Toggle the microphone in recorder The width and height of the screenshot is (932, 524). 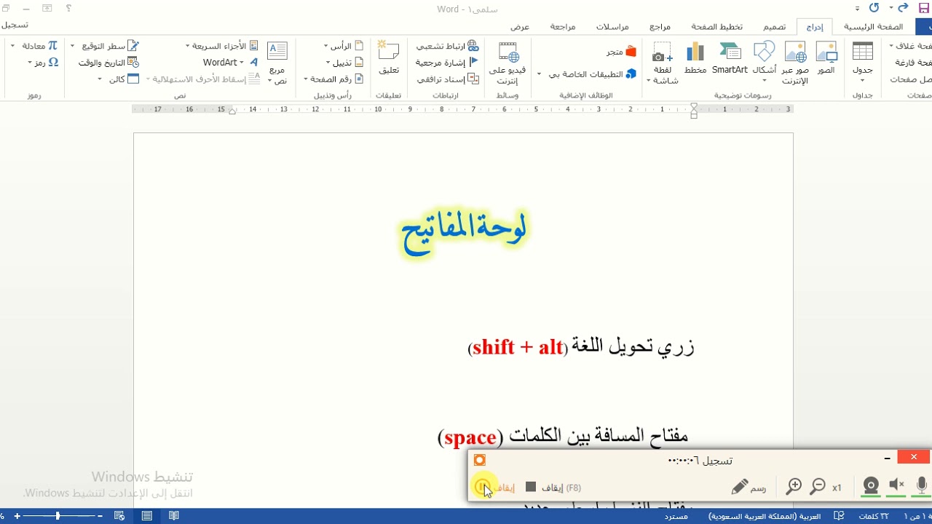click(x=922, y=486)
